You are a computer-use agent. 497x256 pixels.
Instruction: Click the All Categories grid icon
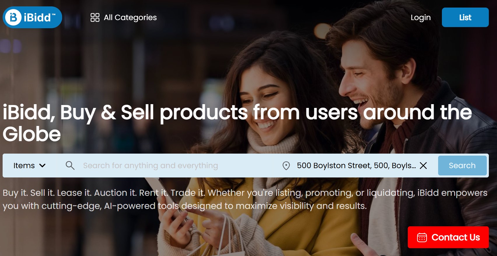point(95,17)
